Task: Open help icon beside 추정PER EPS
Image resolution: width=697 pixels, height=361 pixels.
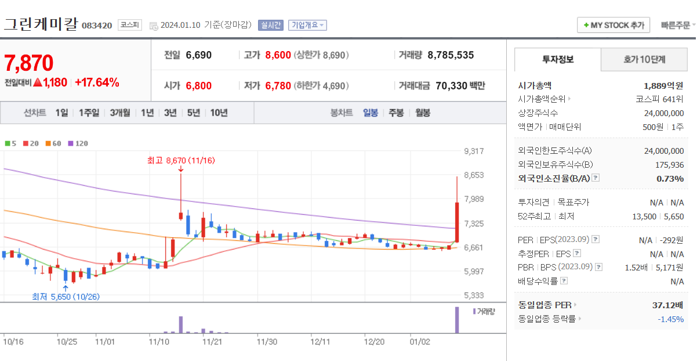Action: tap(577, 254)
